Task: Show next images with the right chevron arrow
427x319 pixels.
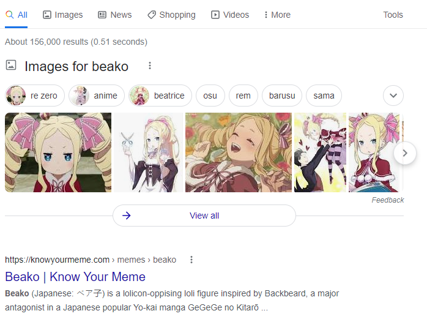Action: point(405,153)
